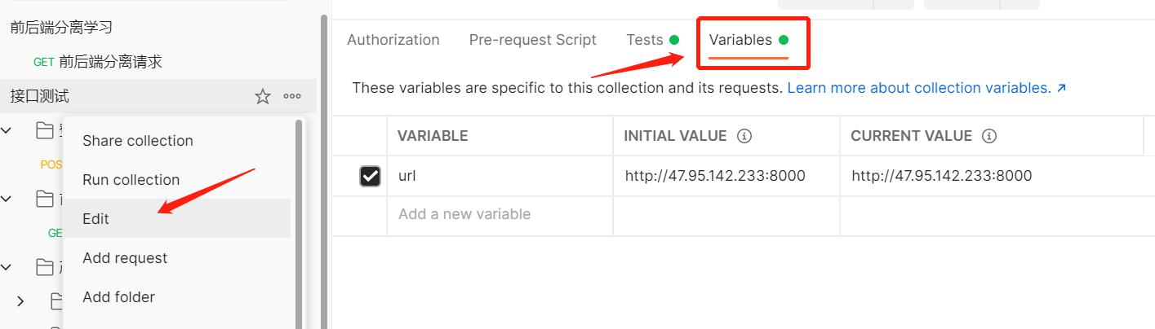Open the 接口测试 collection more-actions ellipsis
The image size is (1155, 329).
(x=292, y=97)
